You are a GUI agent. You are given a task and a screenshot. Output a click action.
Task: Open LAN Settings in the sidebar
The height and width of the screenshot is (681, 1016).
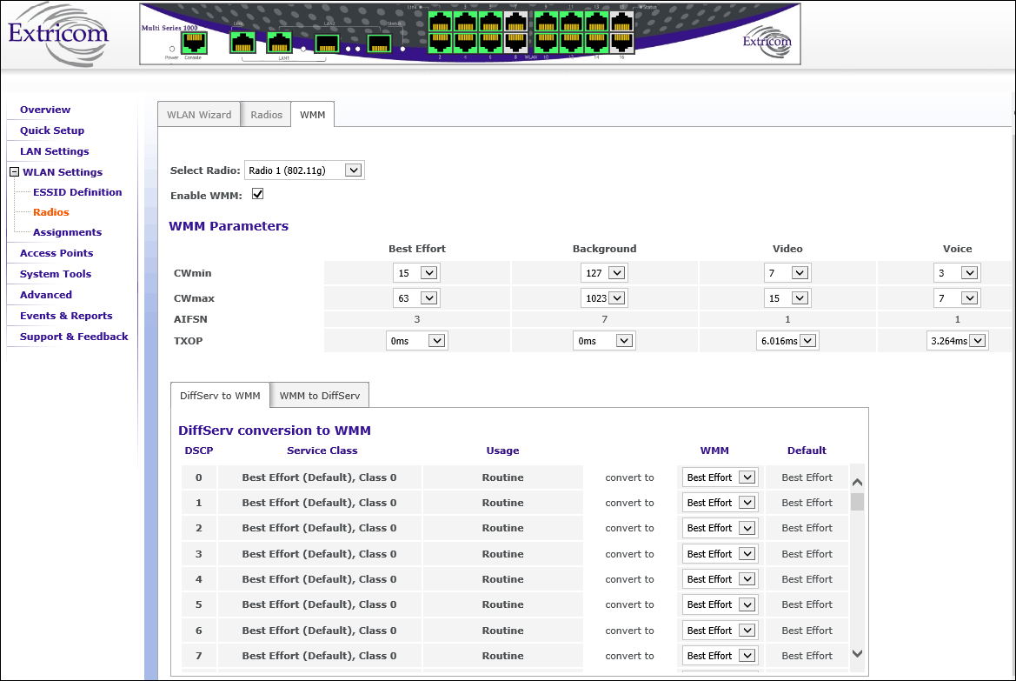click(55, 151)
